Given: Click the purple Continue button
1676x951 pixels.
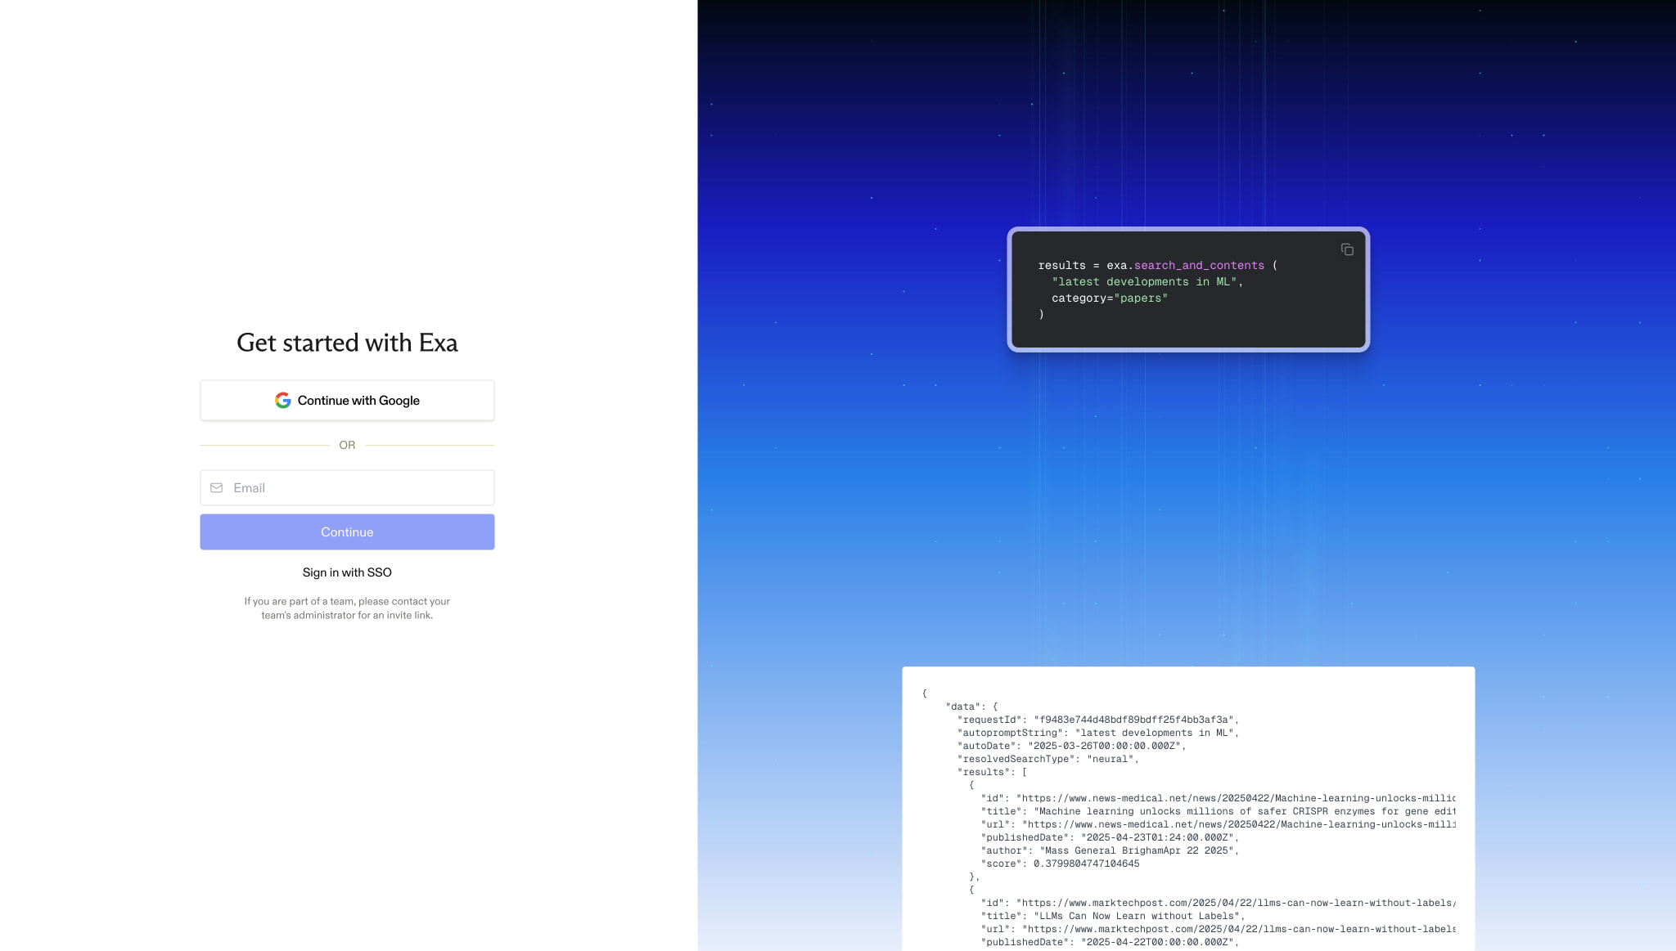Looking at the screenshot, I should [347, 532].
